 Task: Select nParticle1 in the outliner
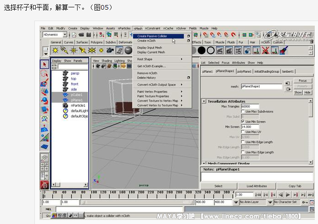coord(78,105)
